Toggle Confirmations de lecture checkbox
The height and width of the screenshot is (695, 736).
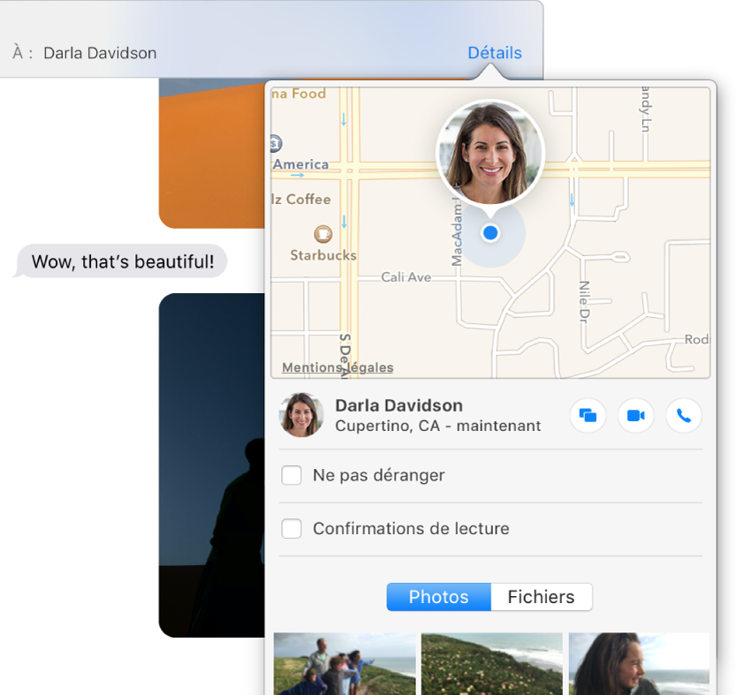pos(292,529)
